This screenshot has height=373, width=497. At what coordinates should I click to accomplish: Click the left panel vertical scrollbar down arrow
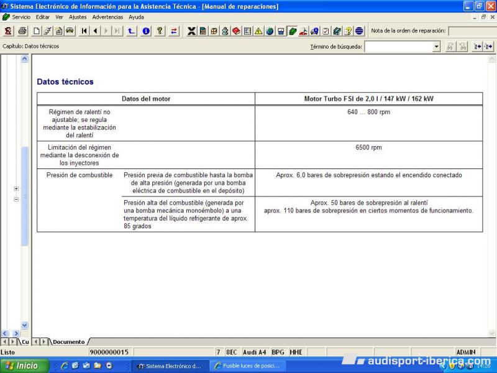(25, 325)
